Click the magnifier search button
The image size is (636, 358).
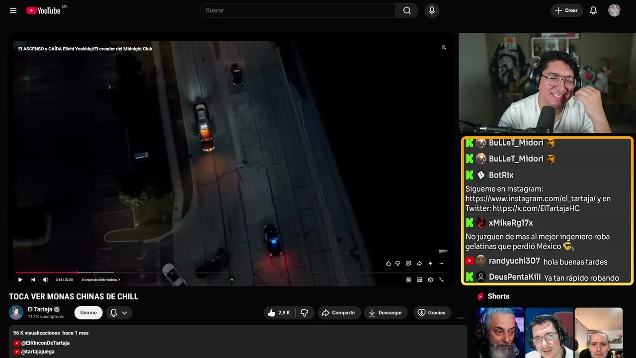(x=407, y=10)
